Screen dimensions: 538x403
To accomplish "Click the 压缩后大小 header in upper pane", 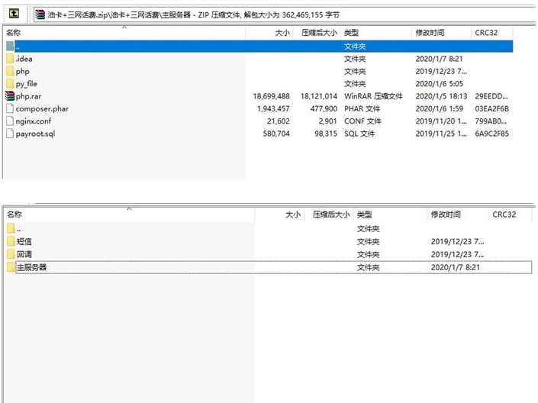I will (x=318, y=34).
